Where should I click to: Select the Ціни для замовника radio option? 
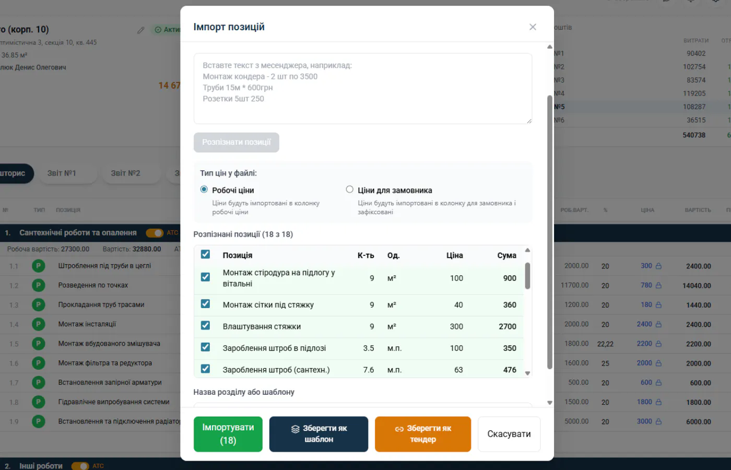pyautogui.click(x=350, y=190)
